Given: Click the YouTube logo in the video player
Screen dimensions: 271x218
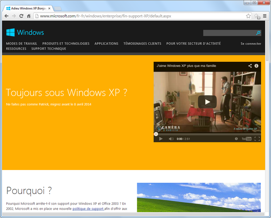Looking at the screenshot, I should point(246,139).
